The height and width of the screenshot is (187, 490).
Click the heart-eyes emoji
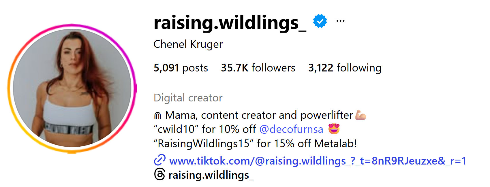click(x=334, y=129)
